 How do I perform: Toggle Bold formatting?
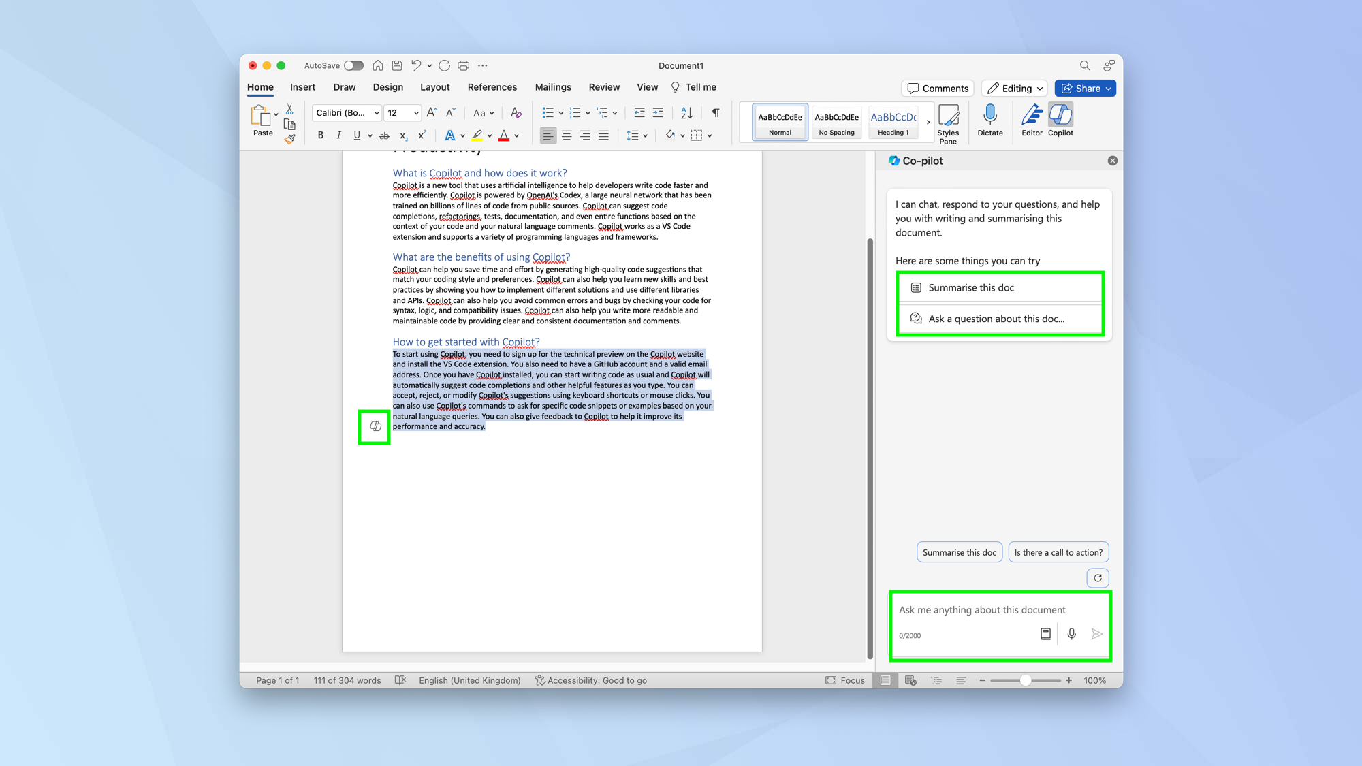pos(320,135)
